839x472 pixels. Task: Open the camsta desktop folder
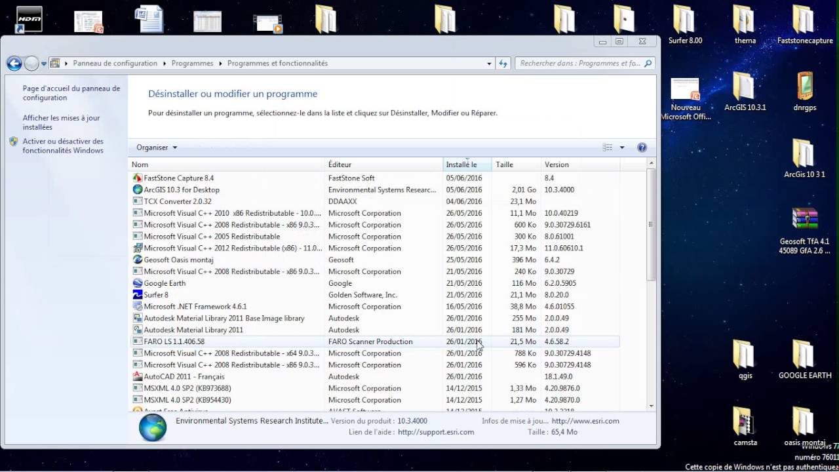pos(745,426)
